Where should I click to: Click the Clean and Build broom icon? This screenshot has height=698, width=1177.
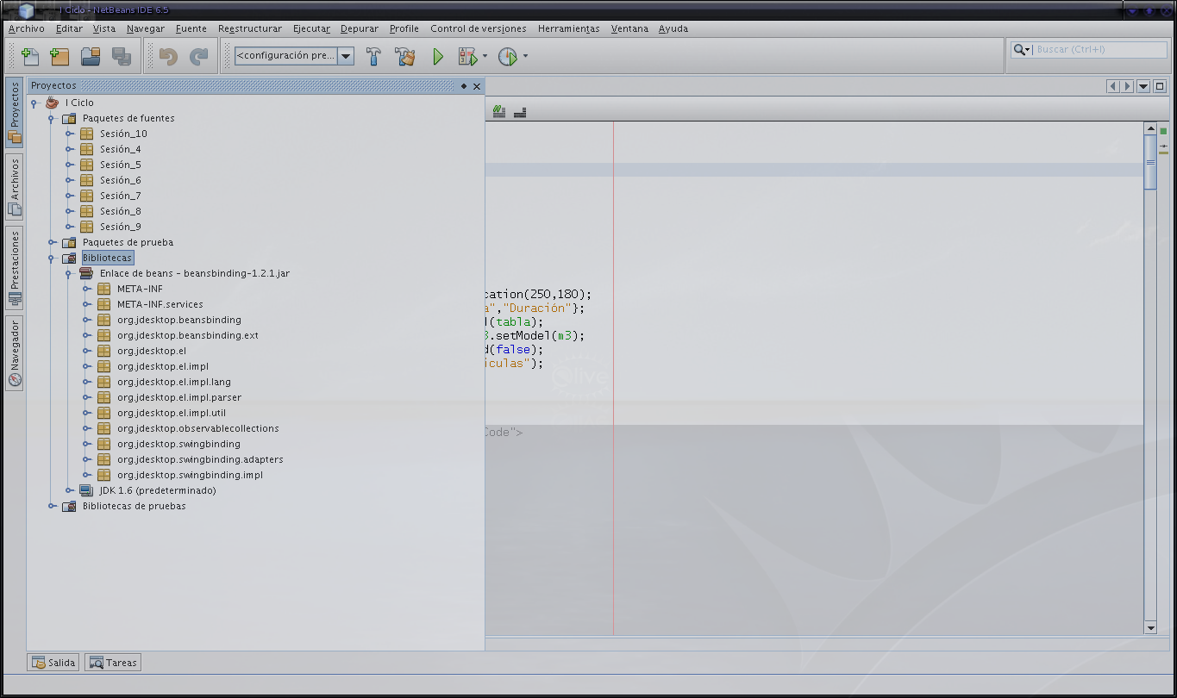[405, 57]
